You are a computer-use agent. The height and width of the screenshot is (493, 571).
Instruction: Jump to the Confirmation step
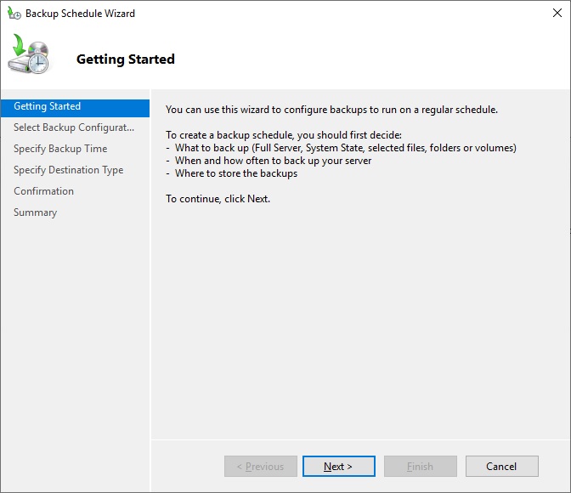pos(43,191)
